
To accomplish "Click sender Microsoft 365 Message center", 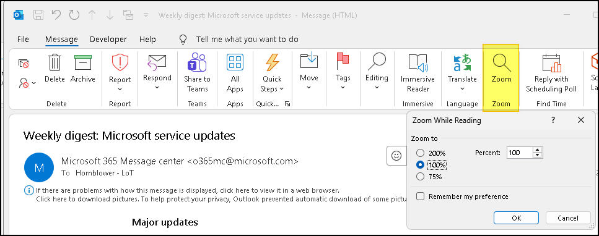I will coord(180,161).
